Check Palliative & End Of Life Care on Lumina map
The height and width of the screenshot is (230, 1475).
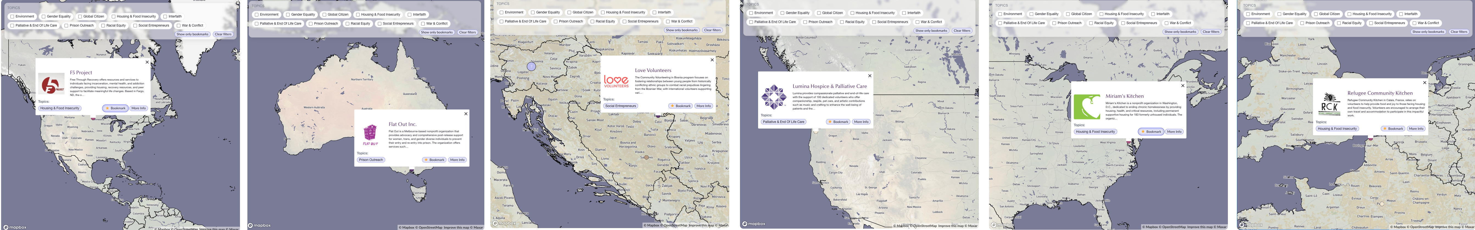pos(751,22)
